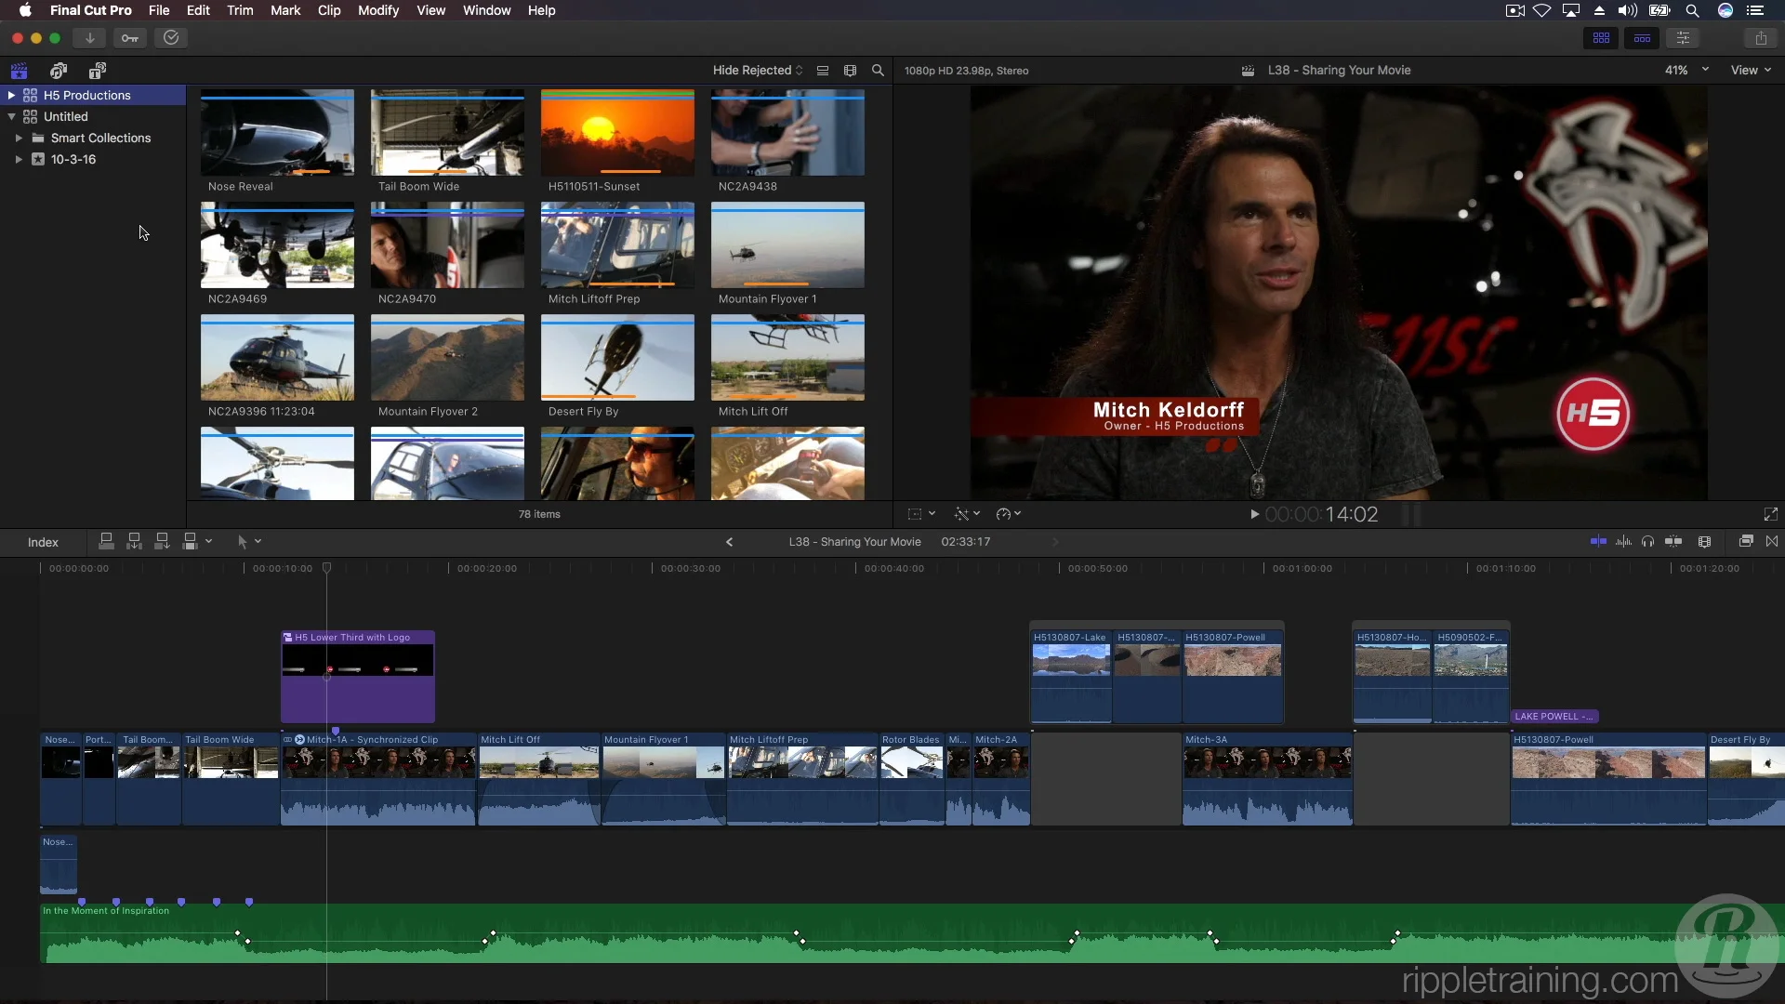Open the Modify menu

point(377,10)
